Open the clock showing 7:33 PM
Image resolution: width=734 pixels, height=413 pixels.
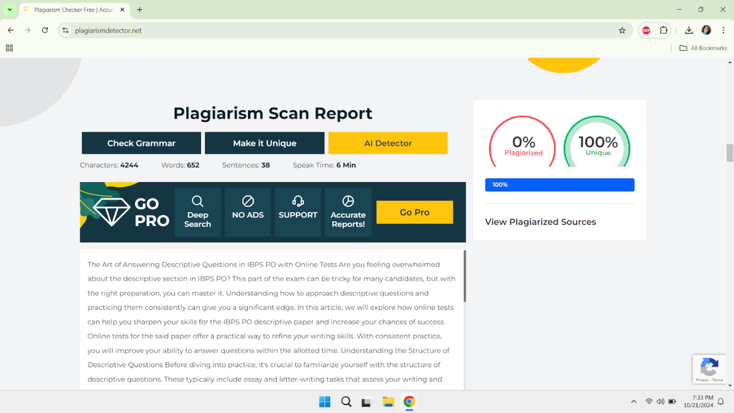click(699, 401)
